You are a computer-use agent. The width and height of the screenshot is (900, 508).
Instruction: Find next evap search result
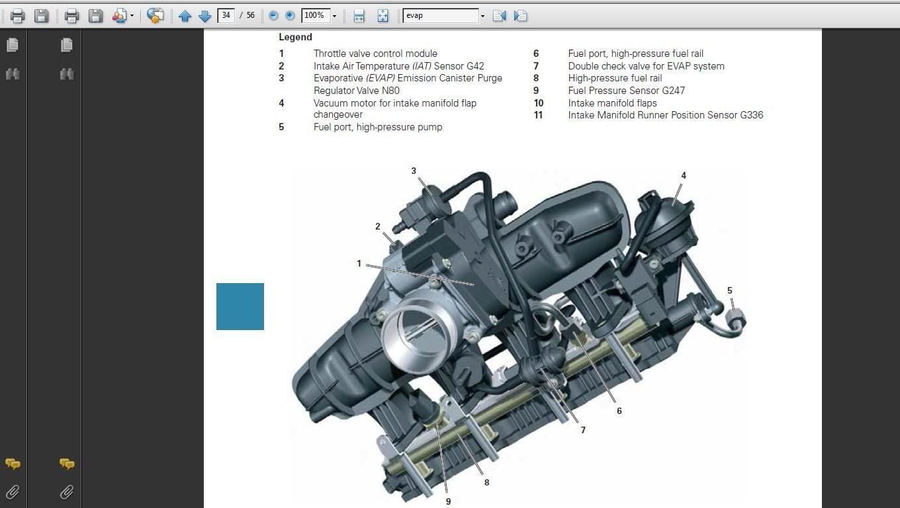click(x=521, y=16)
